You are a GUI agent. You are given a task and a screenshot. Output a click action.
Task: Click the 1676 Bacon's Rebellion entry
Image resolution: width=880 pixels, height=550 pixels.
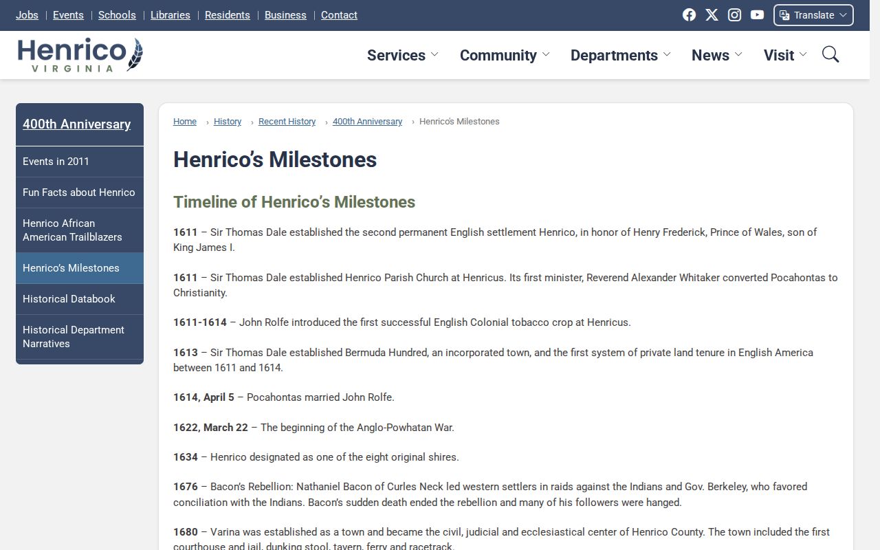point(490,494)
